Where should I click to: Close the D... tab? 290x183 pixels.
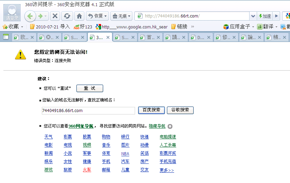point(209,37)
